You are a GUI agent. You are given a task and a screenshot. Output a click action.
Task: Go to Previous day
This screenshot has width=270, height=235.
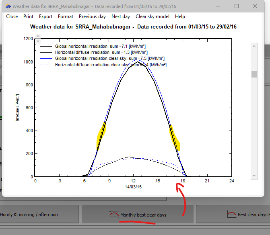tap(92, 16)
